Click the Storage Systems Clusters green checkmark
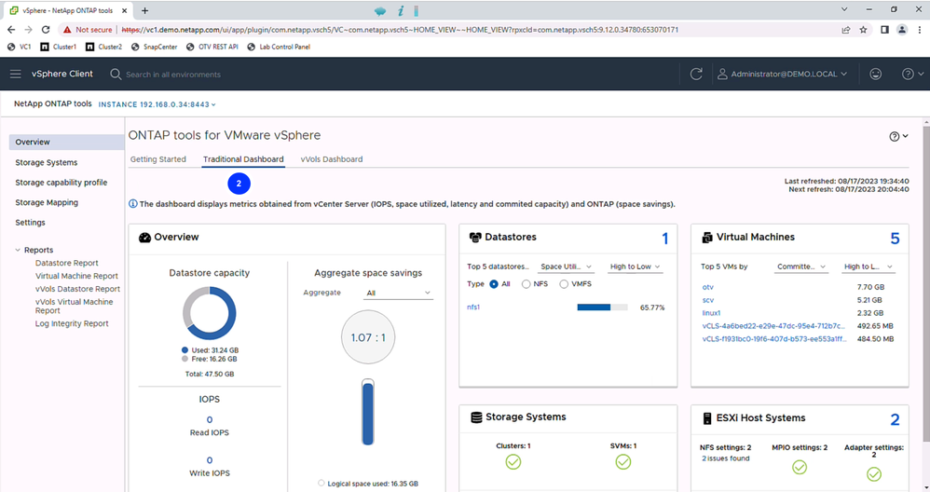930x492 pixels. coord(513,462)
